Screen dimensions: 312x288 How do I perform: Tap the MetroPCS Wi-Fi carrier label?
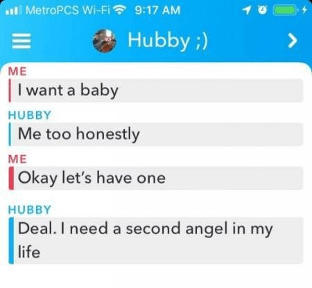point(68,10)
